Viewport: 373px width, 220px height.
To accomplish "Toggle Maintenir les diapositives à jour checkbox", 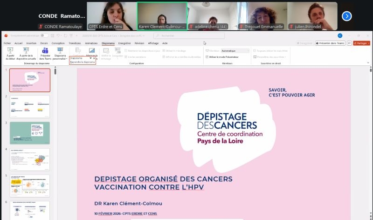I will (x=126, y=51).
